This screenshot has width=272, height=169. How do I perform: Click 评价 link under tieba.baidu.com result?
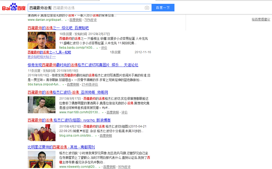[x=104, y=48]
